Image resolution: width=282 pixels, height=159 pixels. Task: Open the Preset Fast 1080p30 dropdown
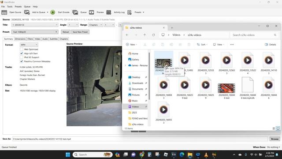[x=35, y=32]
